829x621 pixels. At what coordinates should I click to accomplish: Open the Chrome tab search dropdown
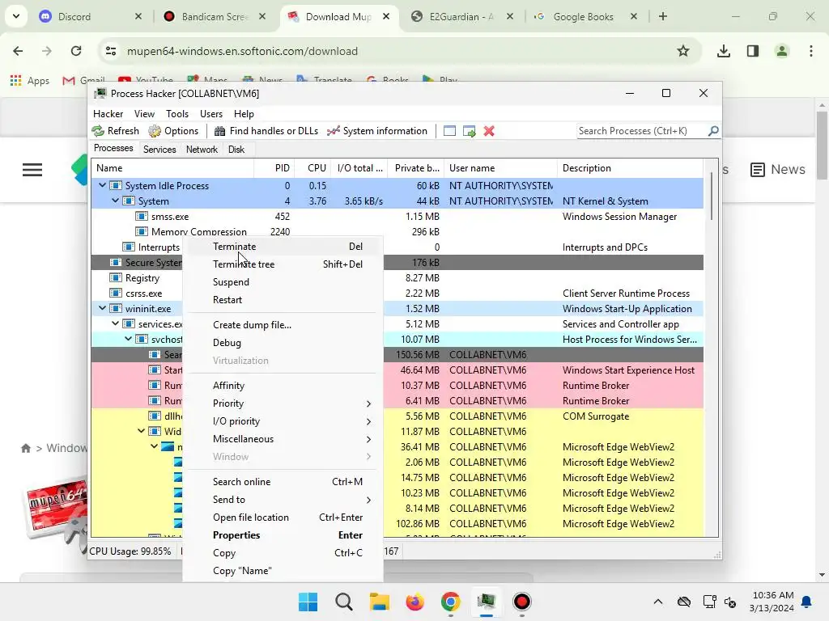16,16
